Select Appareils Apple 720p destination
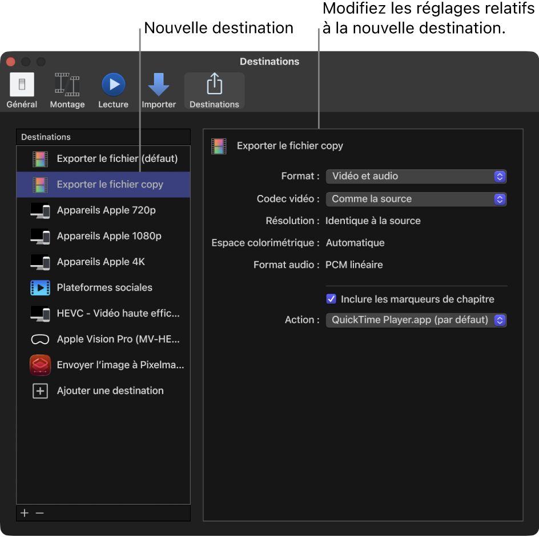The image size is (539, 537). [103, 210]
